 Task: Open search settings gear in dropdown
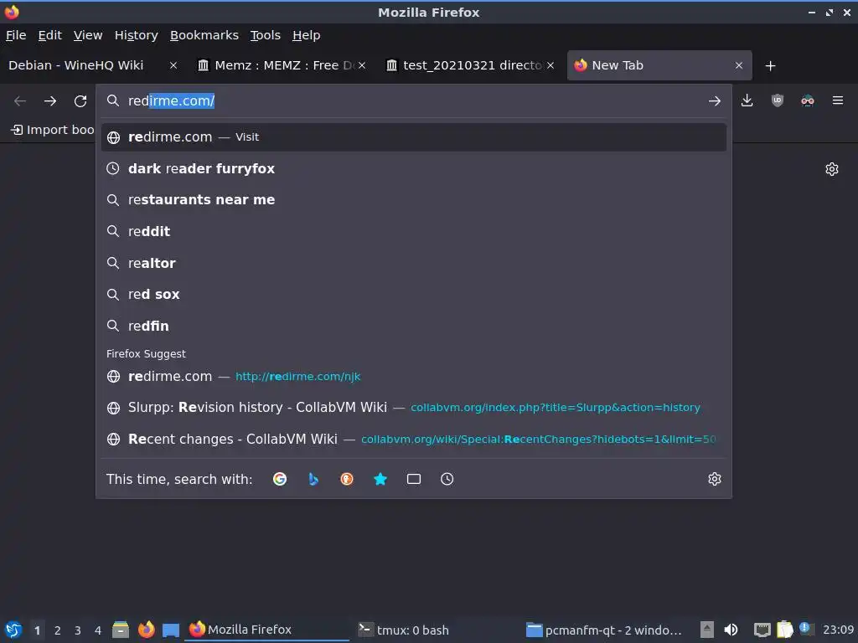[715, 479]
